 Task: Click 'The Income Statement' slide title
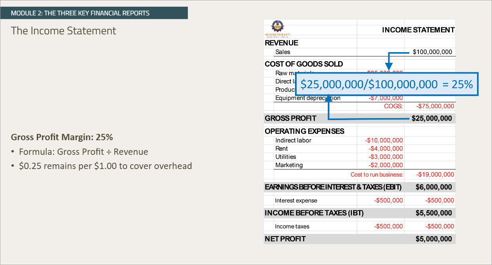point(64,31)
